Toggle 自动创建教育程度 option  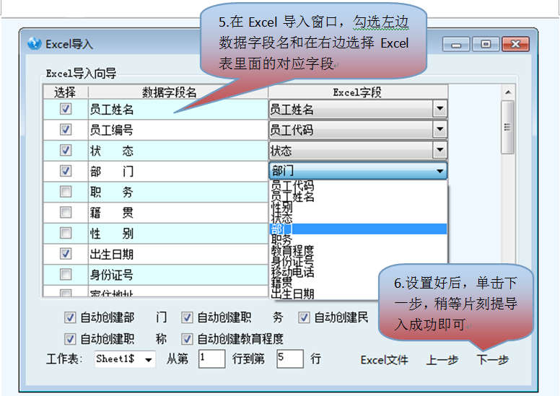187,338
